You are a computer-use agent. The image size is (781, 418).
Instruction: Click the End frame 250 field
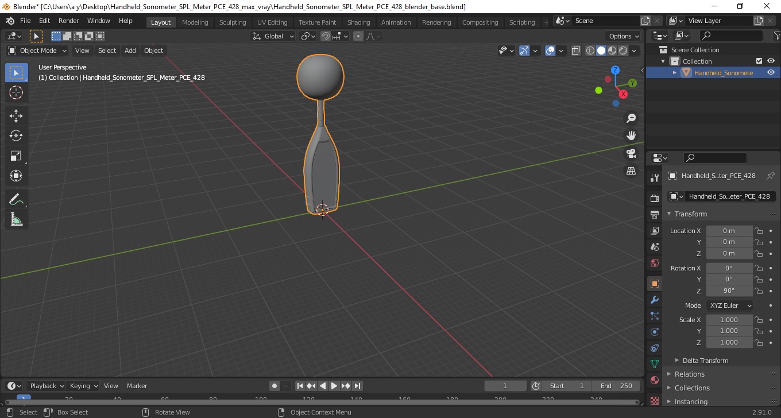click(617, 386)
